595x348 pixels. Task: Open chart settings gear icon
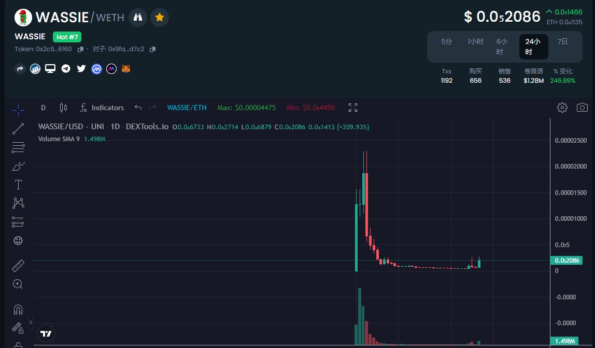tap(562, 108)
